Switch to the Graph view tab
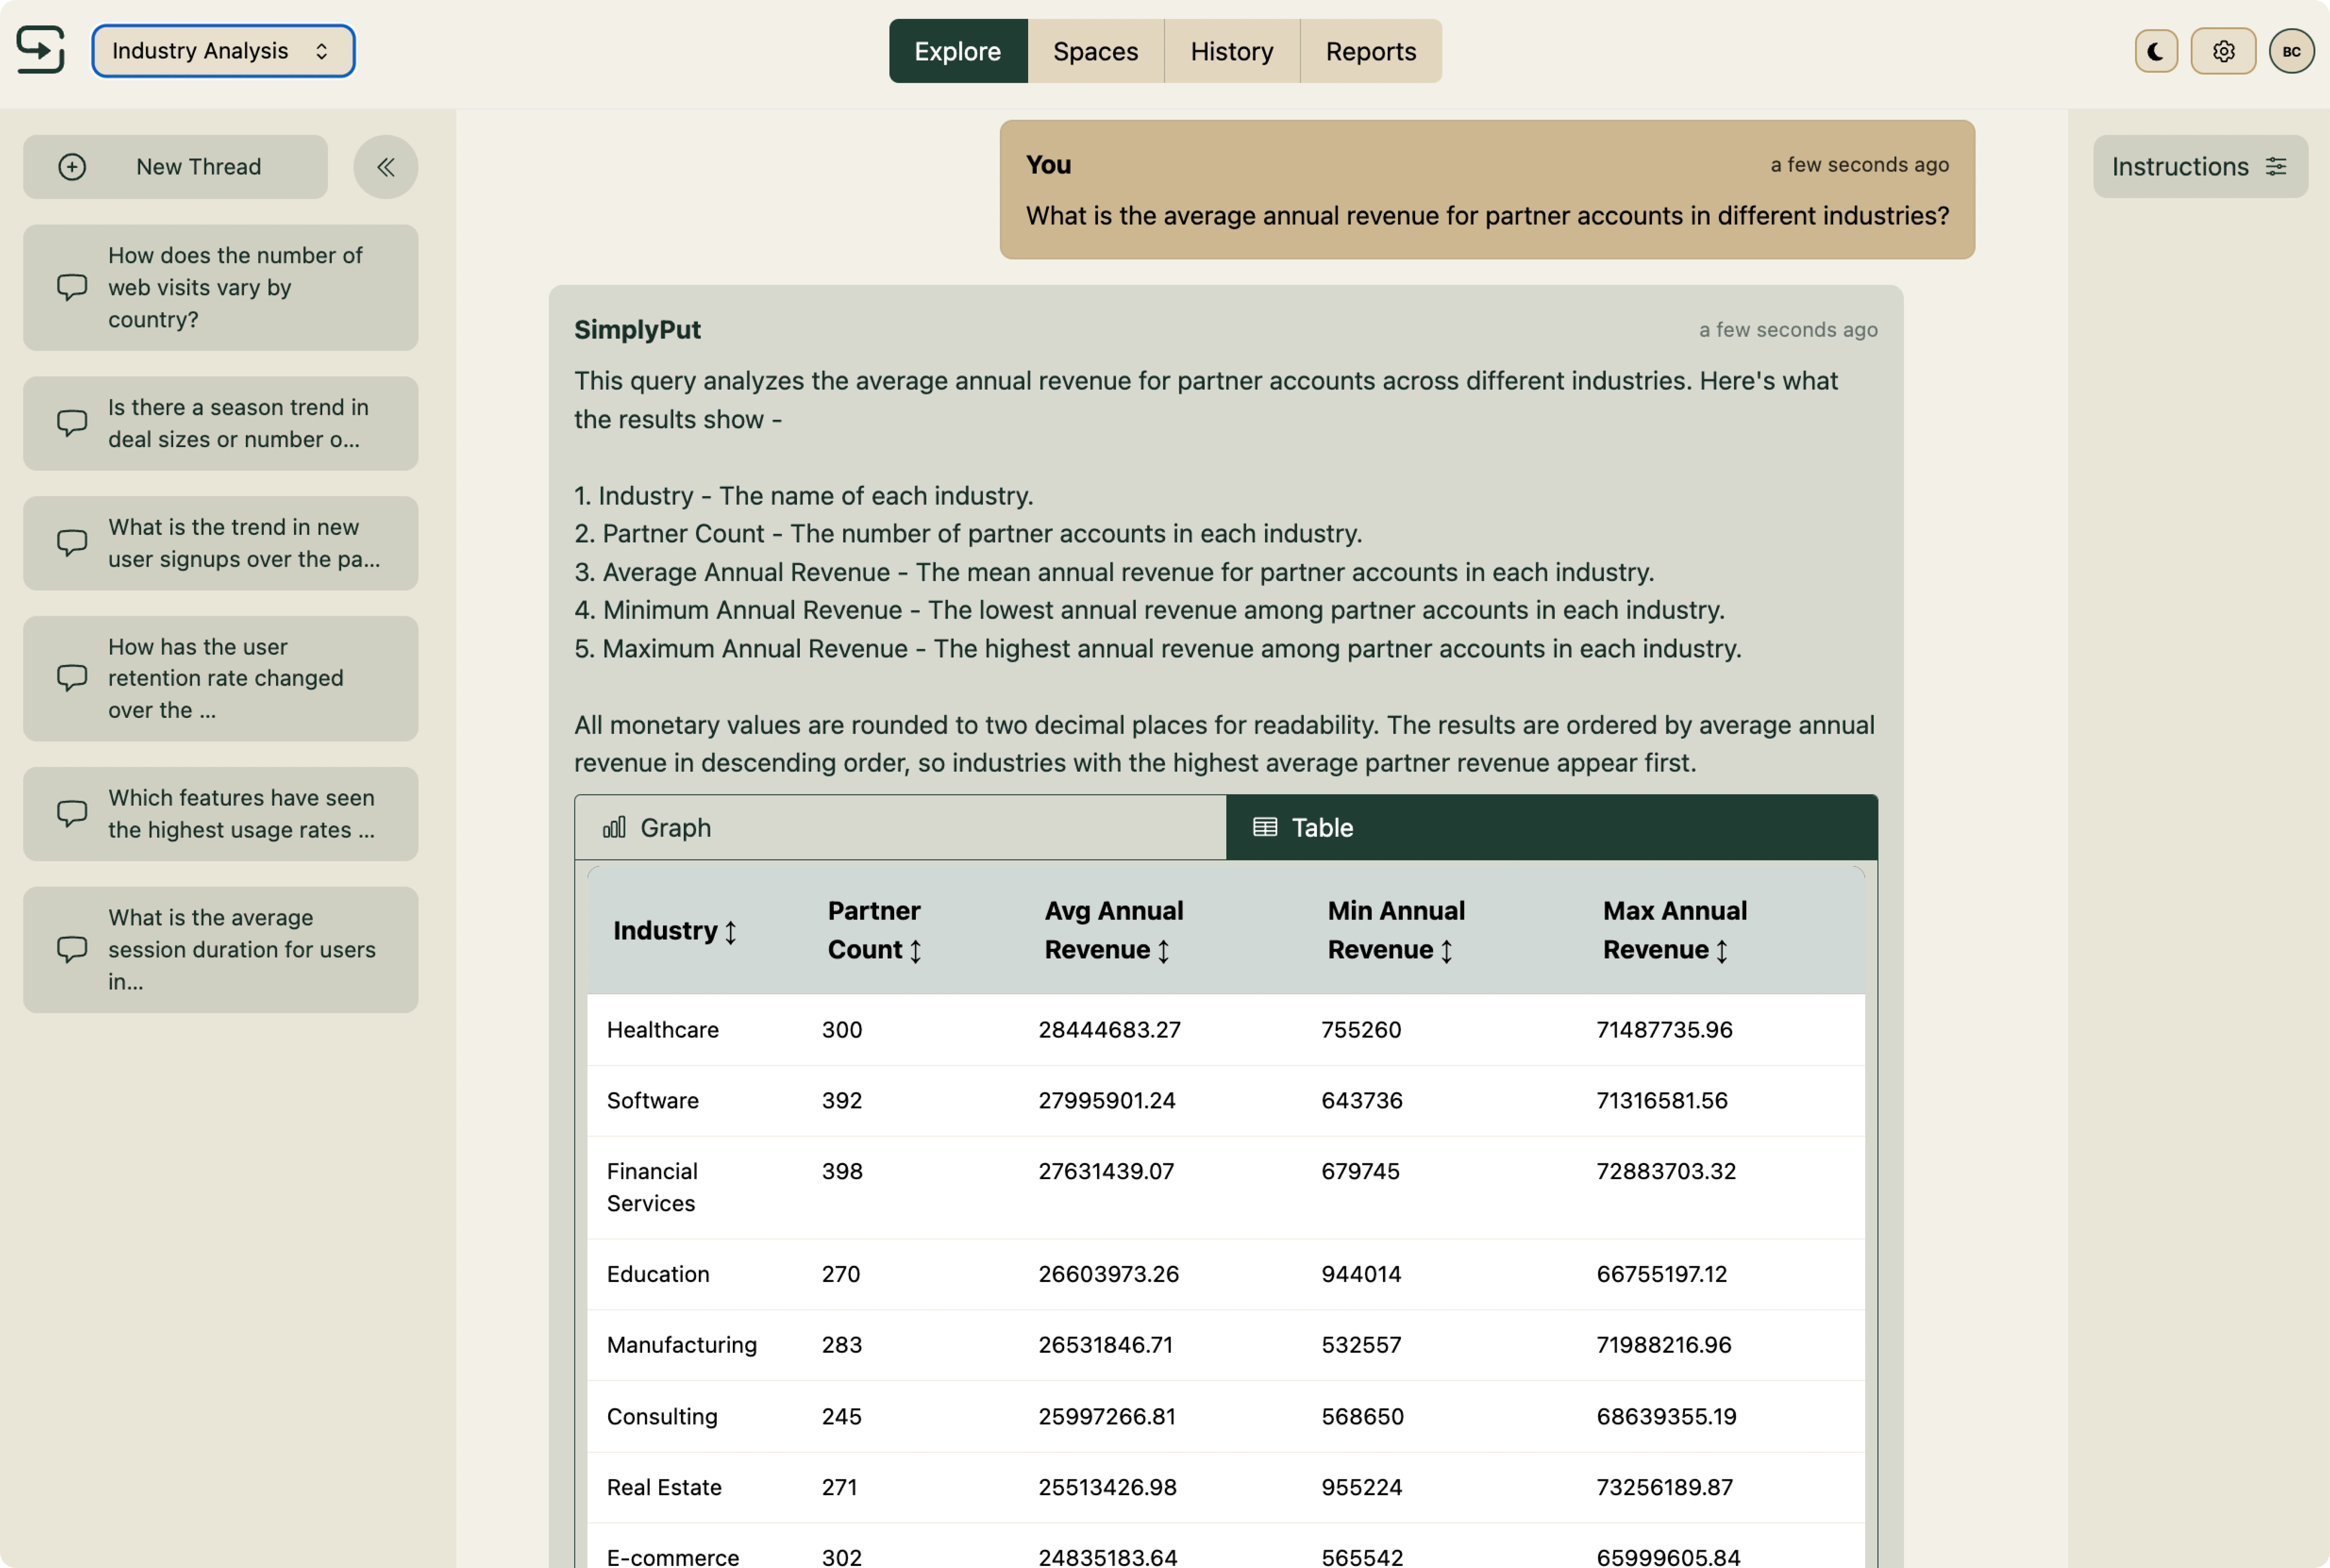Image resolution: width=2330 pixels, height=1568 pixels. point(900,828)
